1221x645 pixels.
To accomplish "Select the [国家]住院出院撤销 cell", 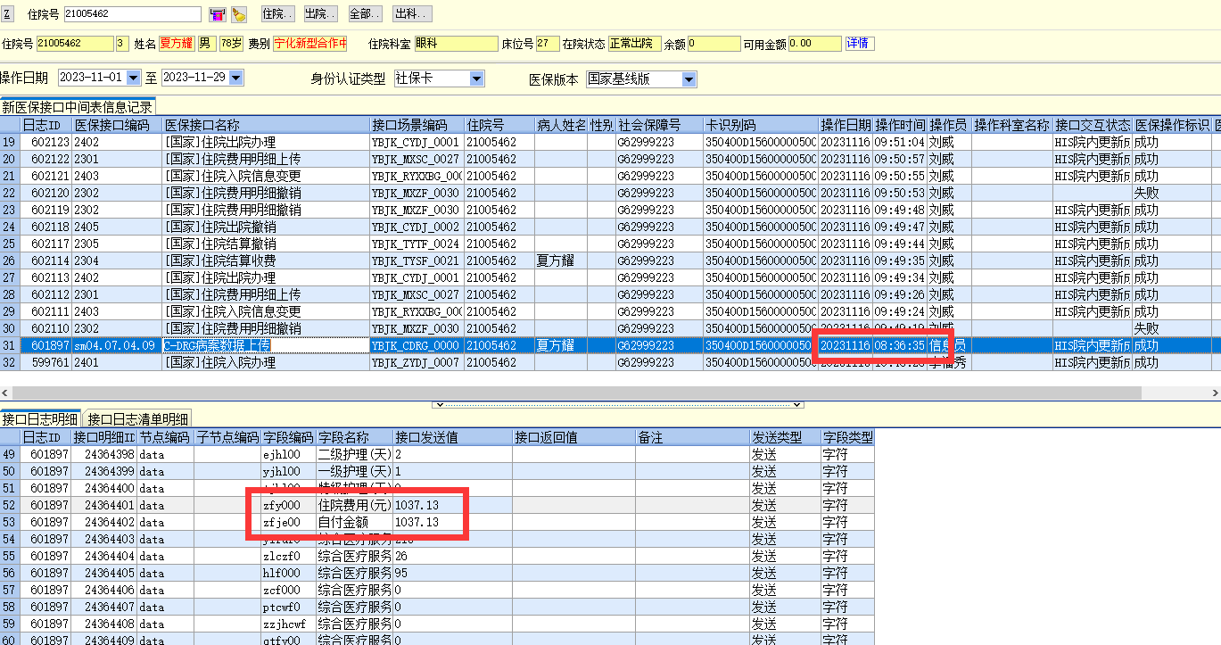I will (266, 227).
